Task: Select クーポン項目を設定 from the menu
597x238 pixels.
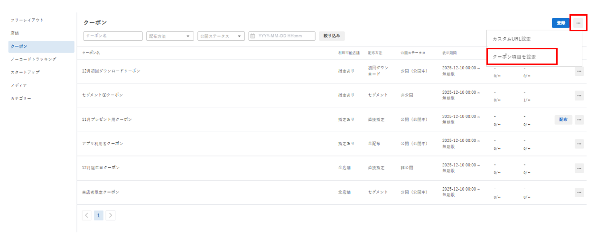Action: (534, 57)
